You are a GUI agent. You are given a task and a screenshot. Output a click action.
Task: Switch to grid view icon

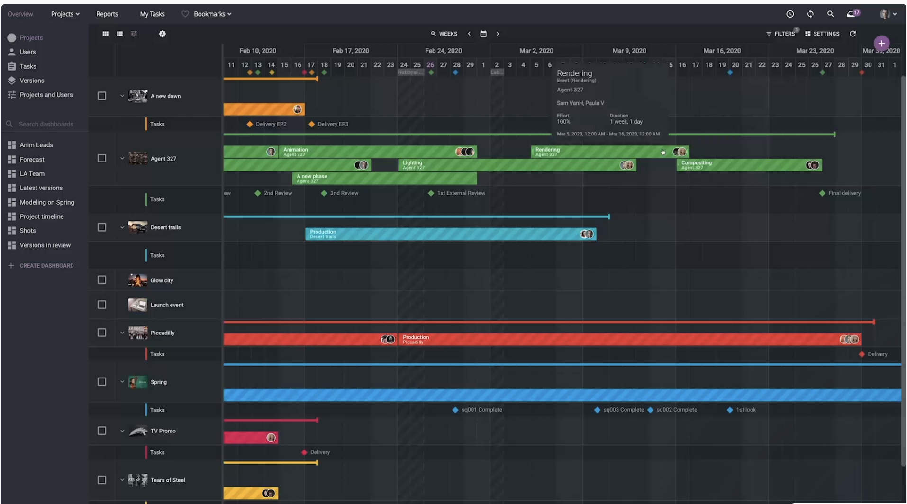click(x=105, y=34)
